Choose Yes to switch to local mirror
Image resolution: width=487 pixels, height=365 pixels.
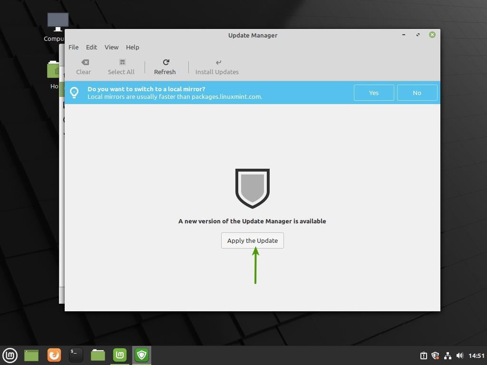[374, 93]
